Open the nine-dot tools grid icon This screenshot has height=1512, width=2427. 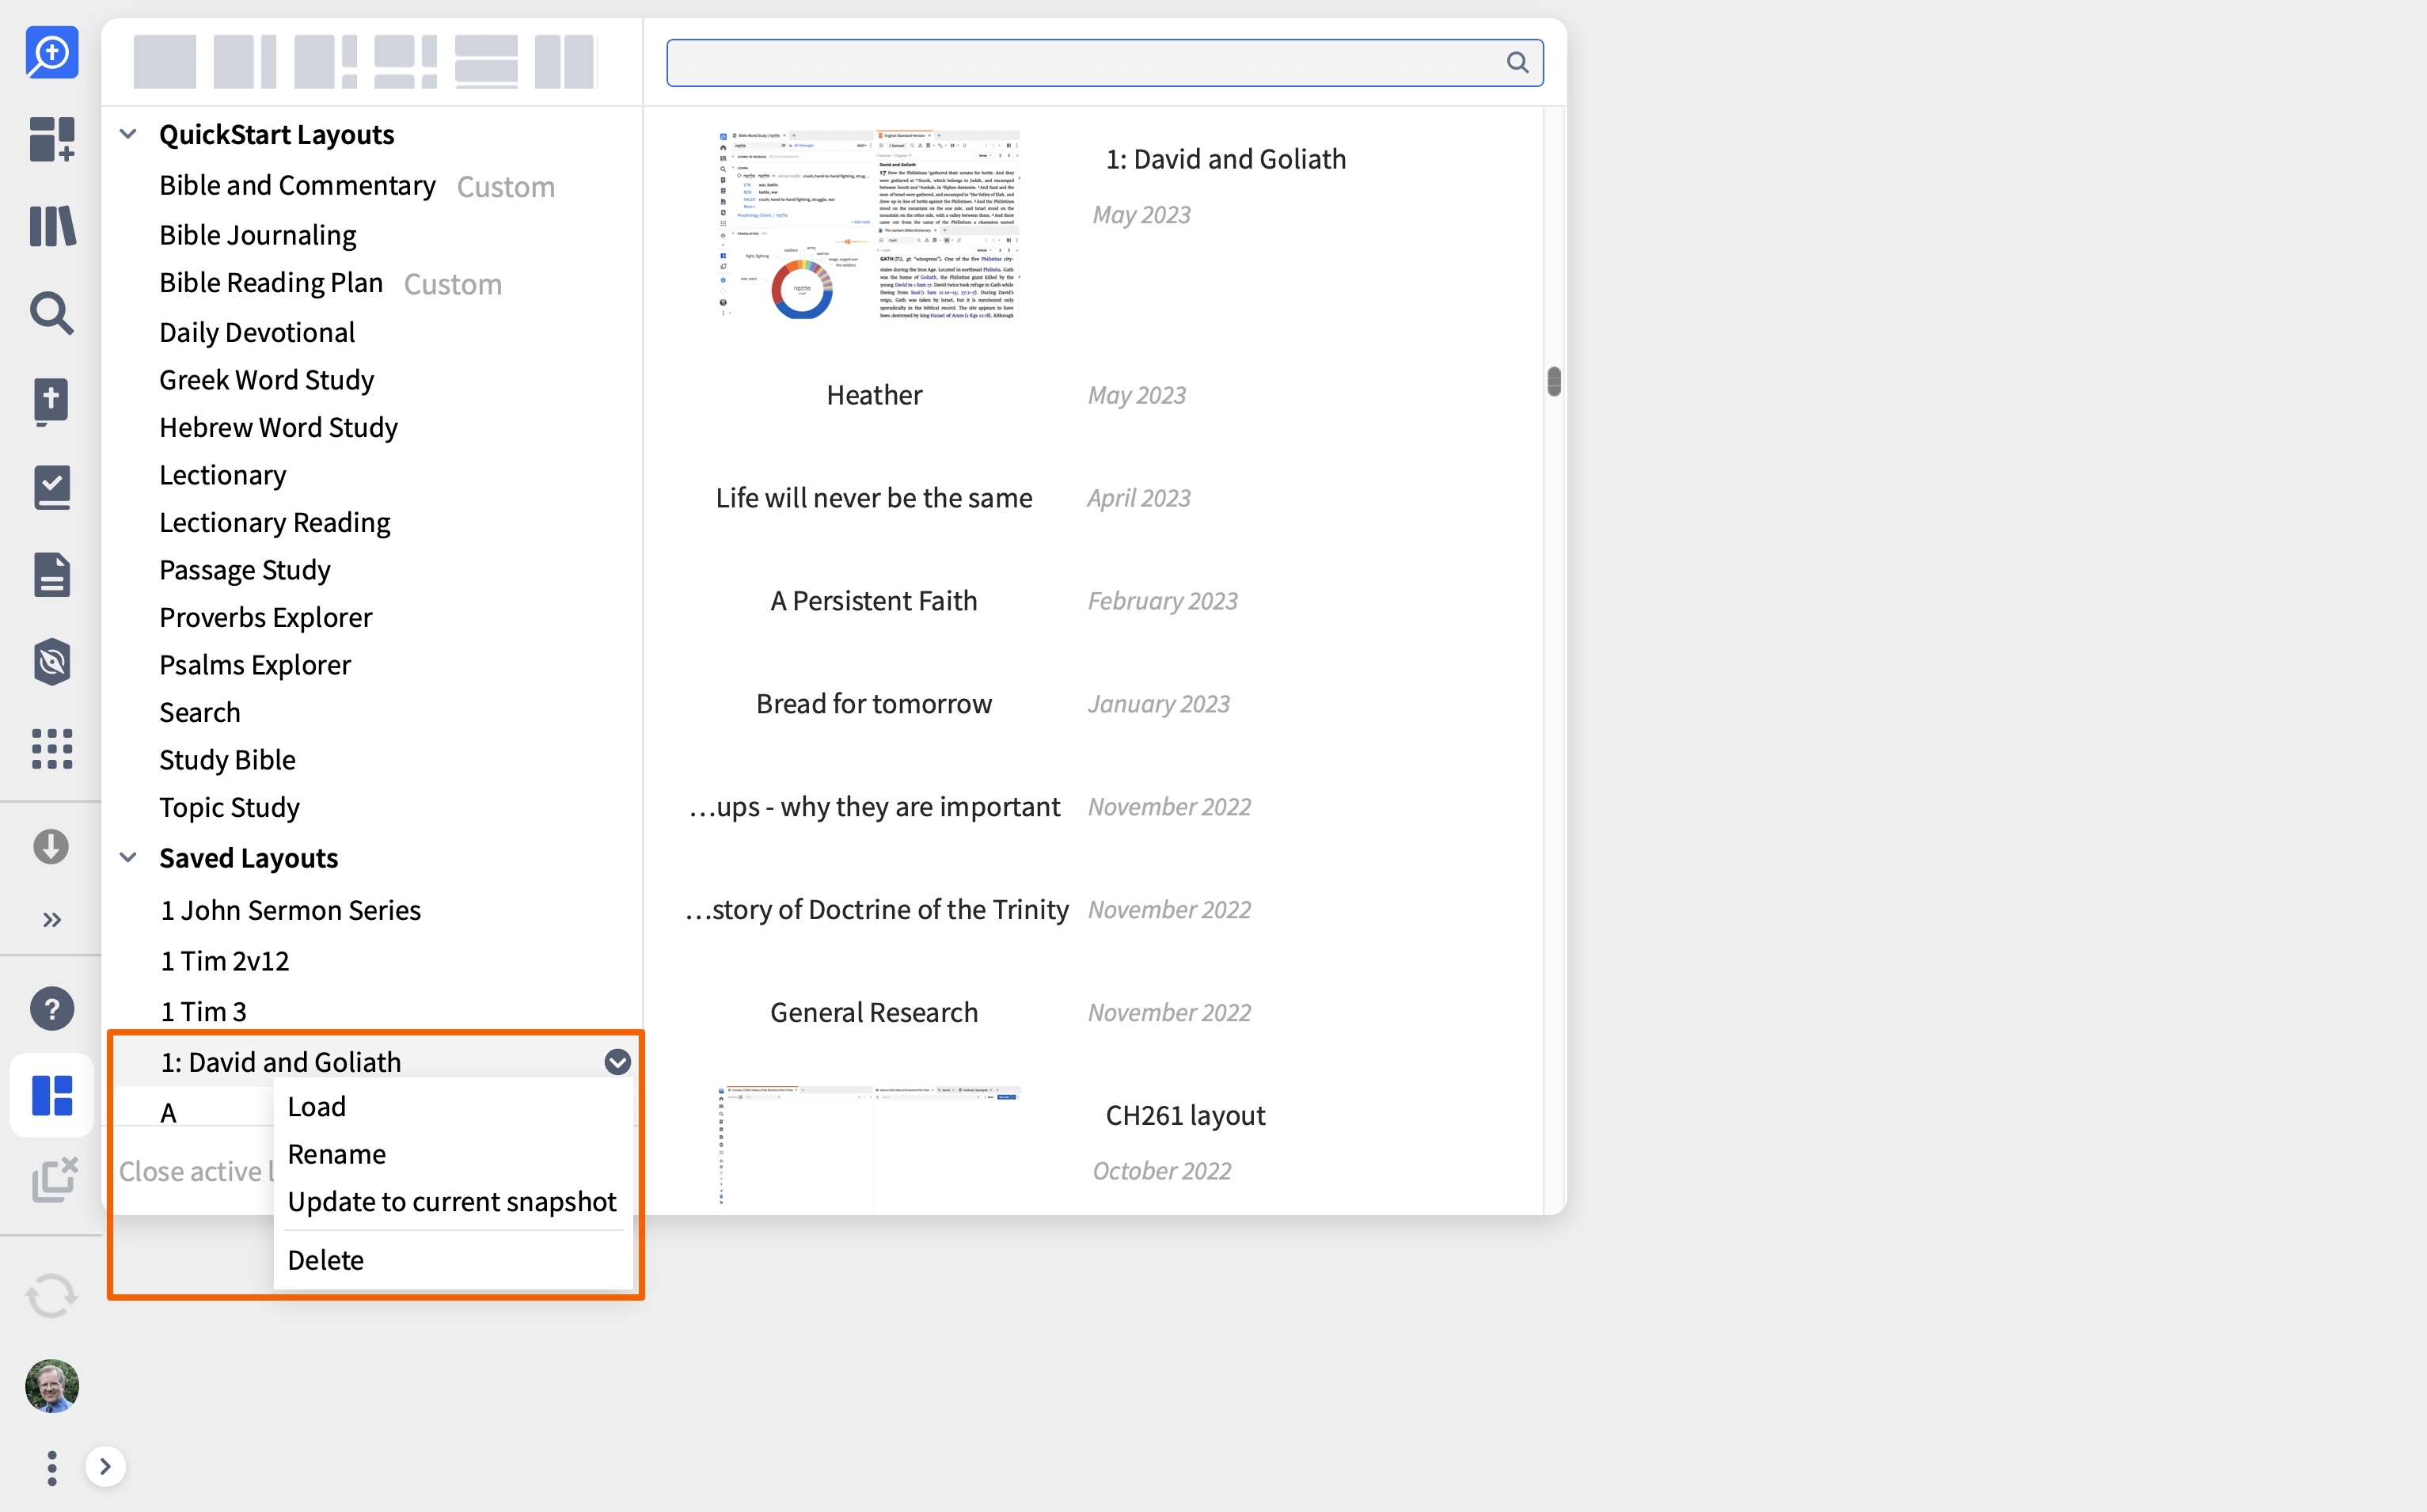(x=52, y=748)
